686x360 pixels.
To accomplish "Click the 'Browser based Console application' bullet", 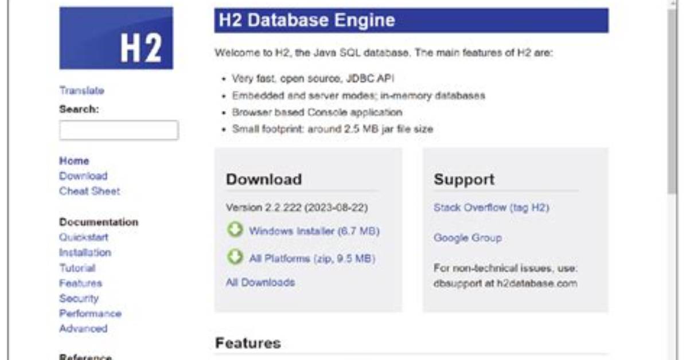I will 317,112.
